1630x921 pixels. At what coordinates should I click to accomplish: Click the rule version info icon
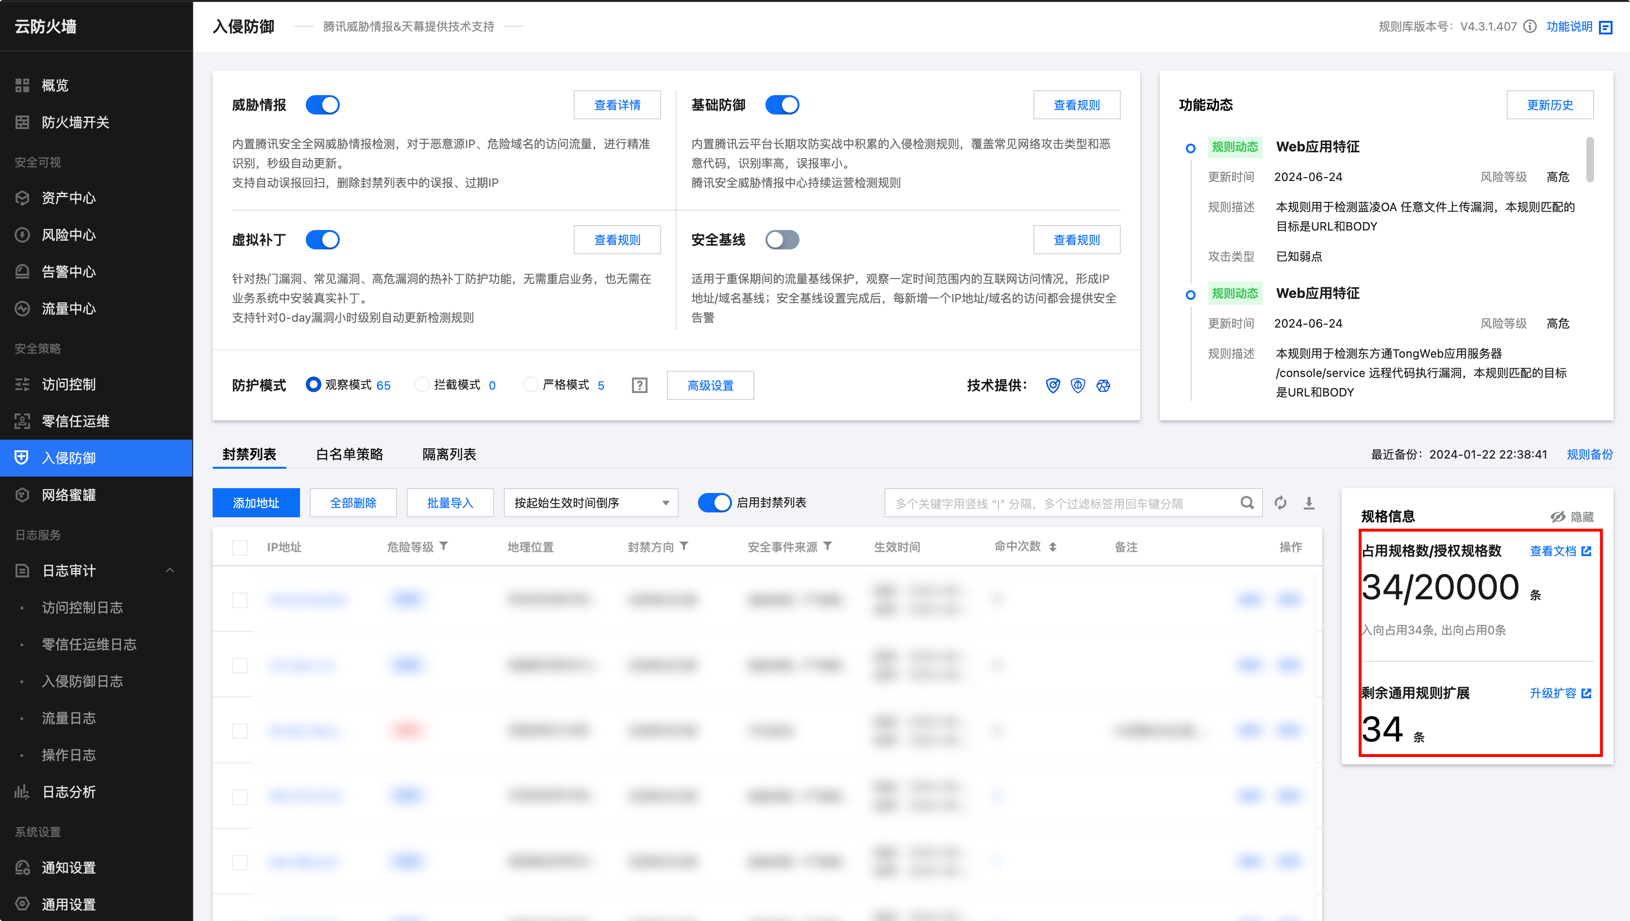(x=1530, y=27)
